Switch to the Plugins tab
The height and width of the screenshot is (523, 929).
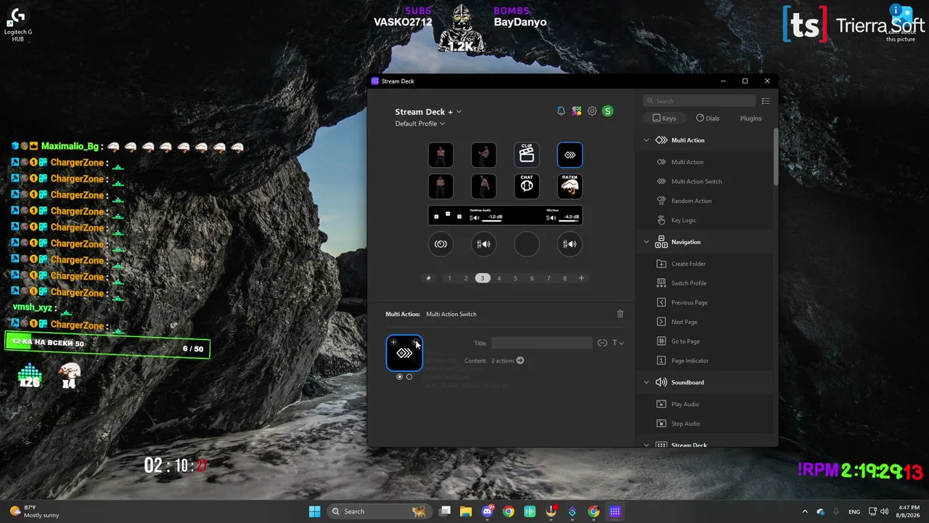click(x=750, y=118)
